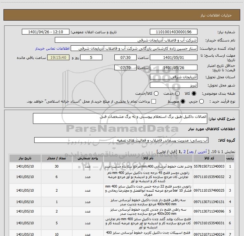Viewport: 244px width, 236px height.
Task: Click quantity 5 in row 6
Action: coord(56,223)
